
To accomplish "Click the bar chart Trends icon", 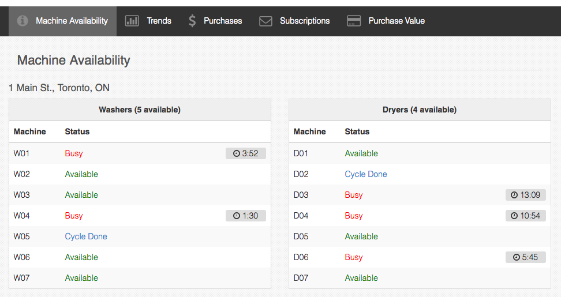I will click(132, 21).
